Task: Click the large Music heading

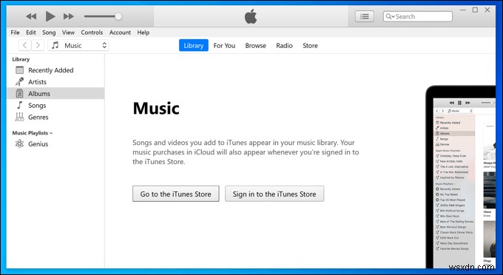Action: pos(156,109)
